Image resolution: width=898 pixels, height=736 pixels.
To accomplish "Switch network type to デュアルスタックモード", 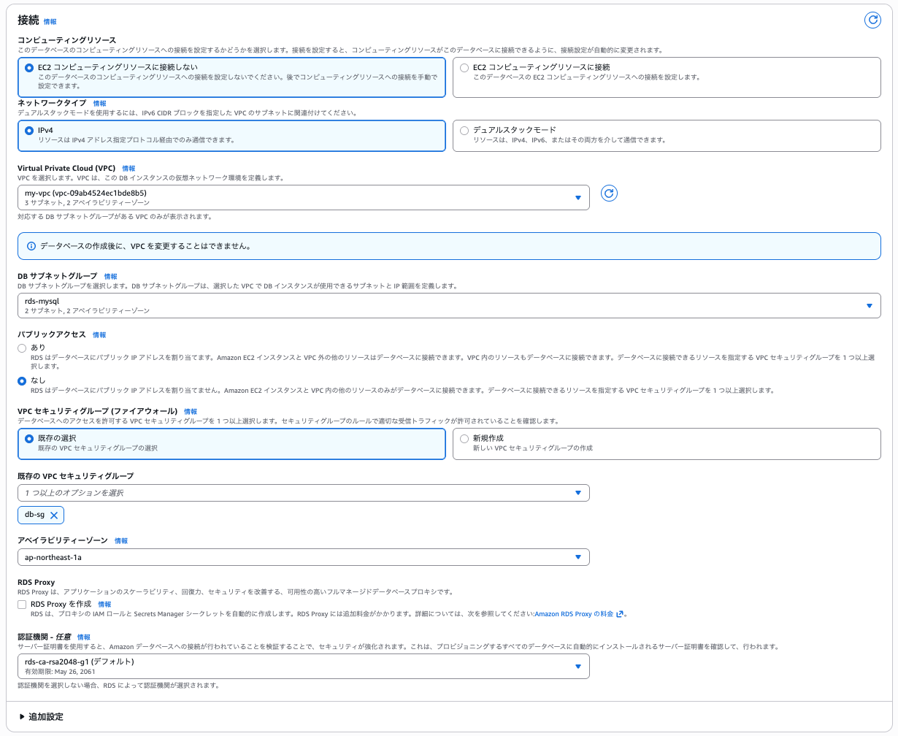I will click(x=464, y=131).
